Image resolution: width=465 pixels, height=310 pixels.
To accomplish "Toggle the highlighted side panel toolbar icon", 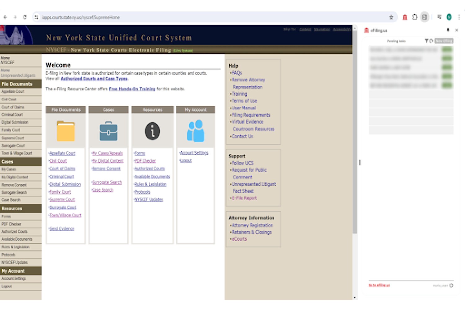I will click(425, 17).
